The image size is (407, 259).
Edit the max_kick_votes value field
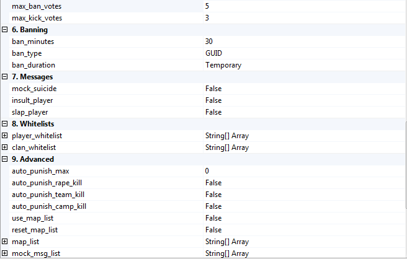(x=208, y=18)
